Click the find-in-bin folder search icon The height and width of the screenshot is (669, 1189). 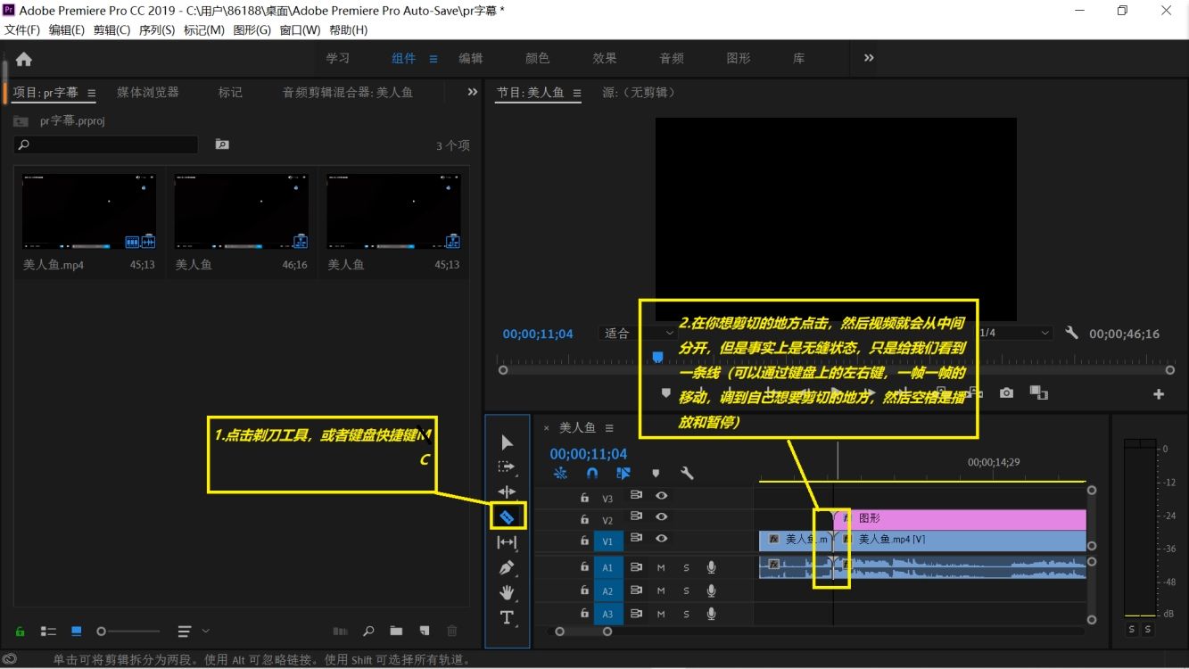coord(222,145)
